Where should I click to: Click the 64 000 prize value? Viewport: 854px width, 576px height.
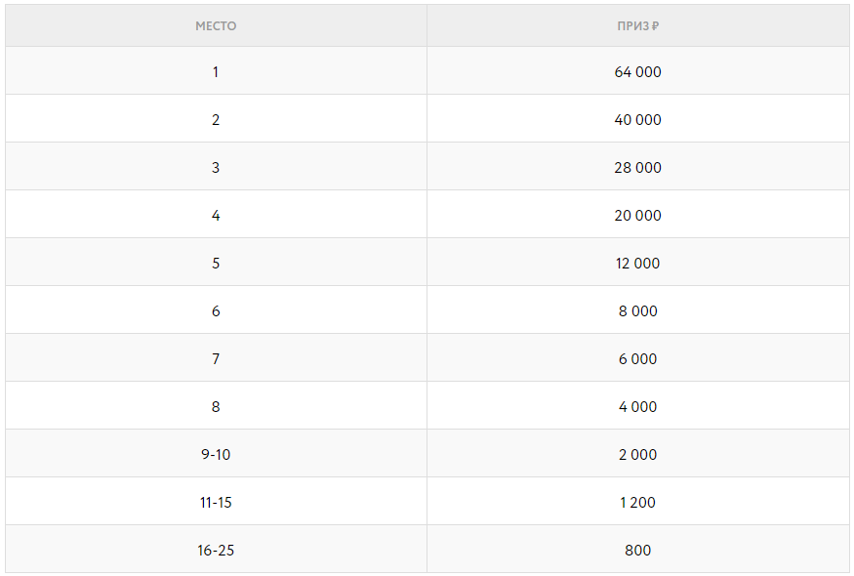point(637,72)
